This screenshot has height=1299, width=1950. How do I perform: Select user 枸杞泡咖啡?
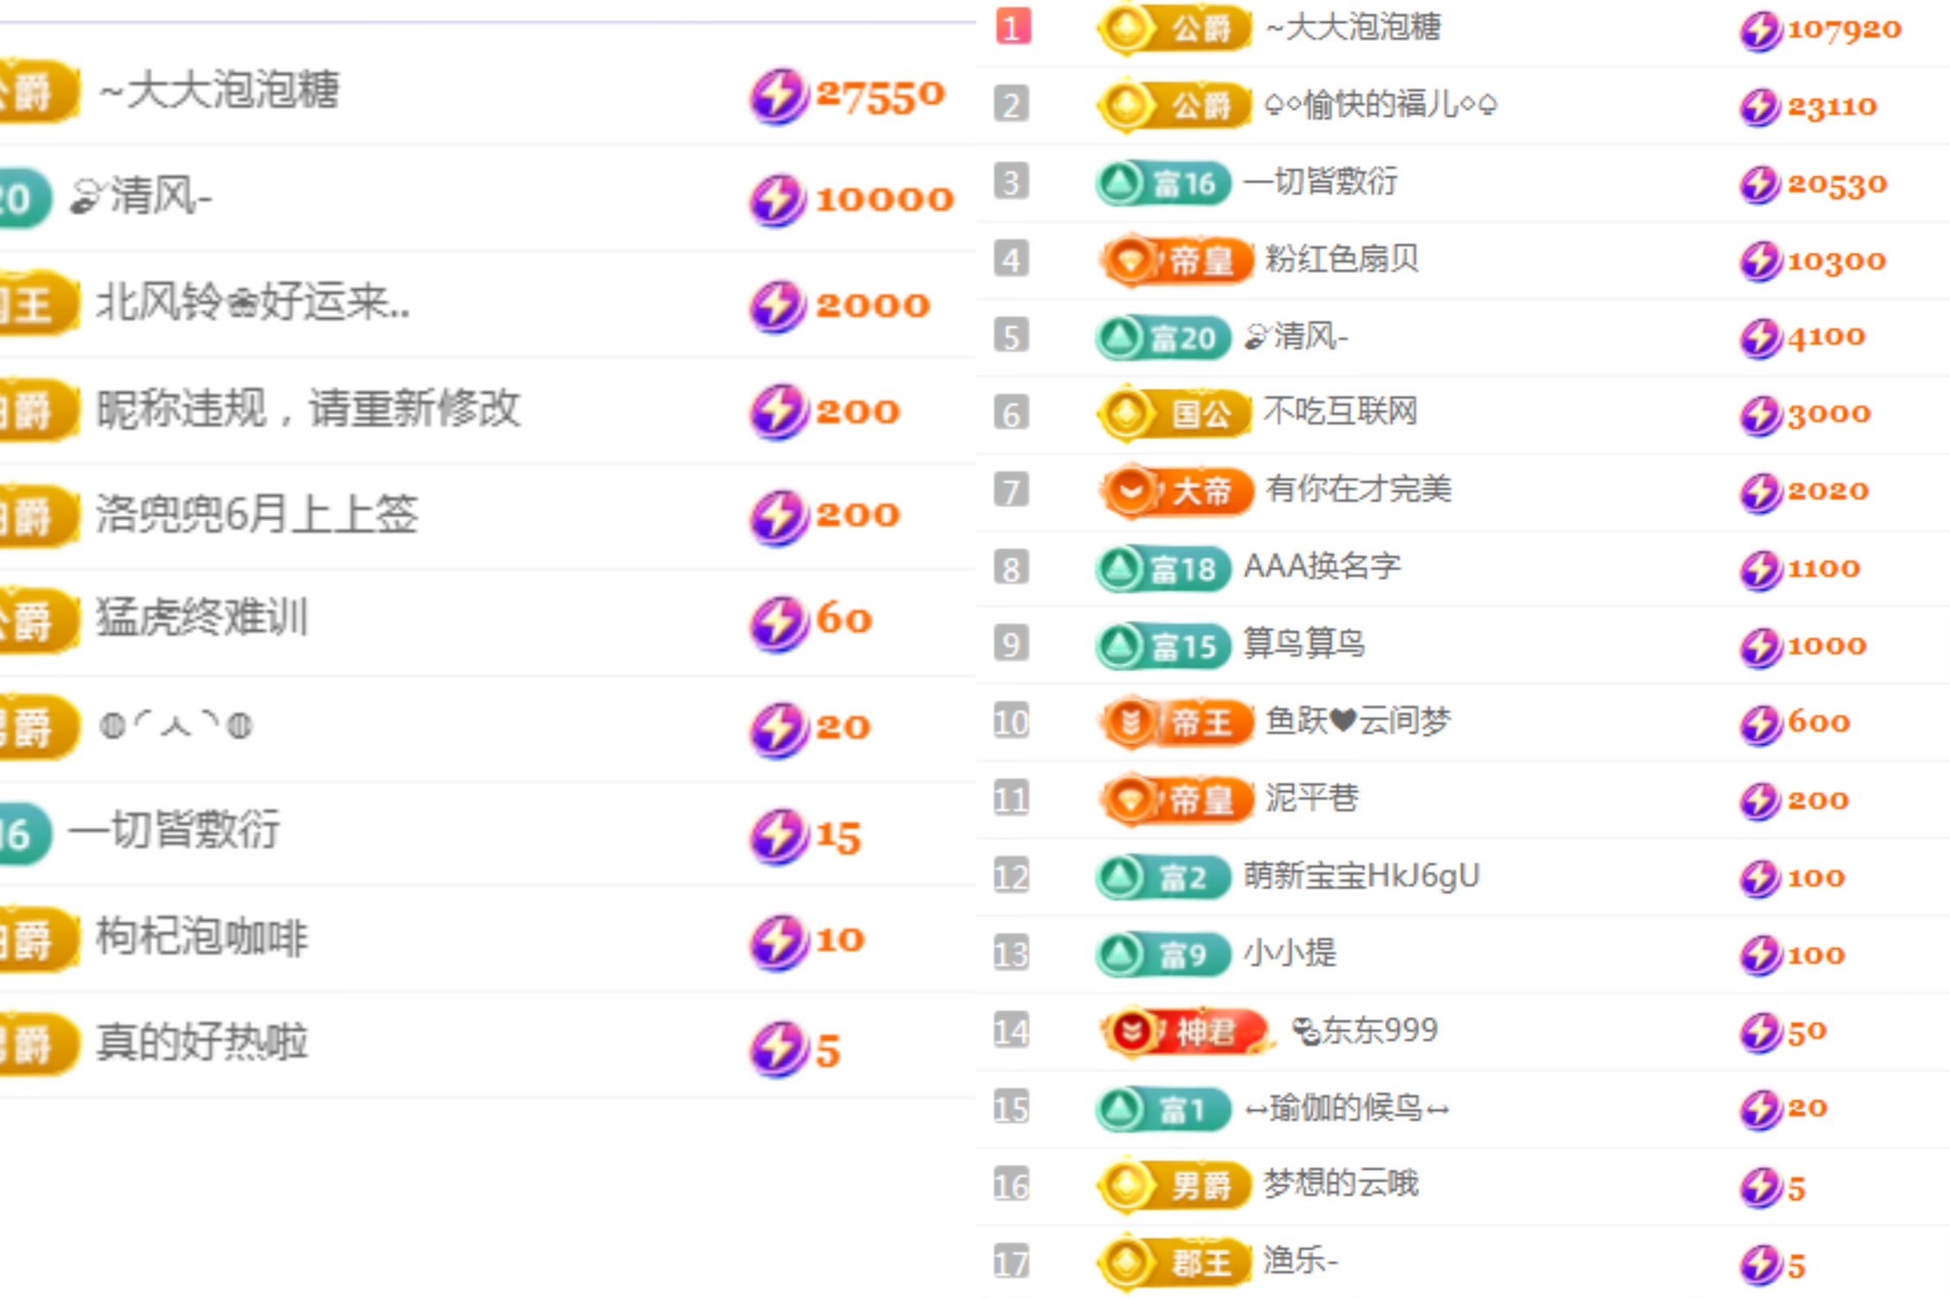[201, 937]
